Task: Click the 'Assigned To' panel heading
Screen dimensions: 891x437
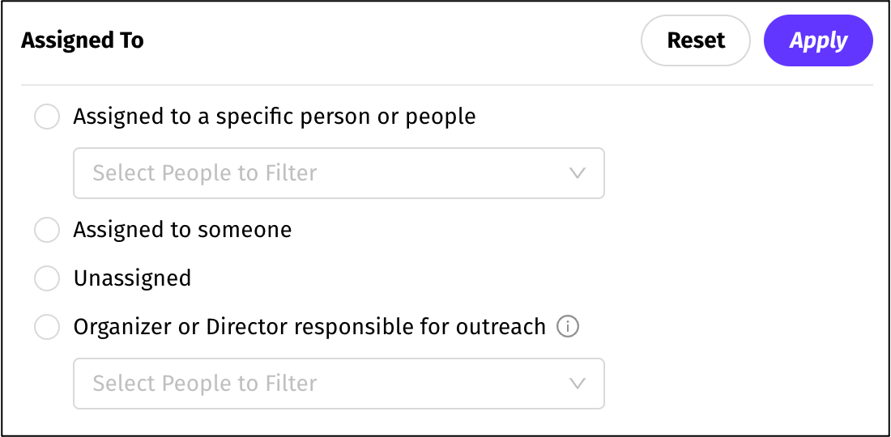Action: (x=83, y=40)
